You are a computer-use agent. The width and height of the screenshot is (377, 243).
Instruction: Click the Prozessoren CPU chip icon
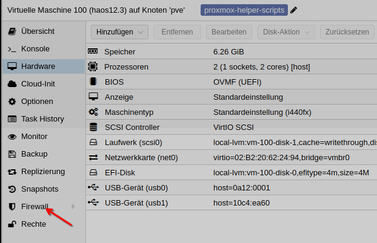[x=93, y=66]
